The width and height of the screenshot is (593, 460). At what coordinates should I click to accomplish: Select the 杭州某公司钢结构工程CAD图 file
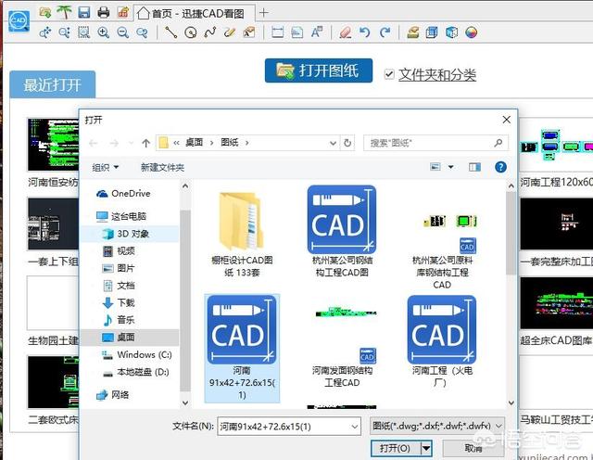click(x=342, y=231)
